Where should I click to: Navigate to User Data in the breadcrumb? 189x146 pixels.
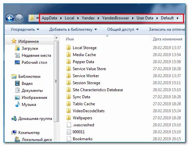[x=145, y=18]
